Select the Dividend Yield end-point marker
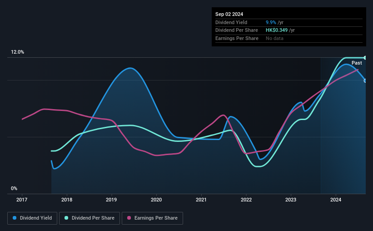373x231 pixels. pyautogui.click(x=365, y=81)
